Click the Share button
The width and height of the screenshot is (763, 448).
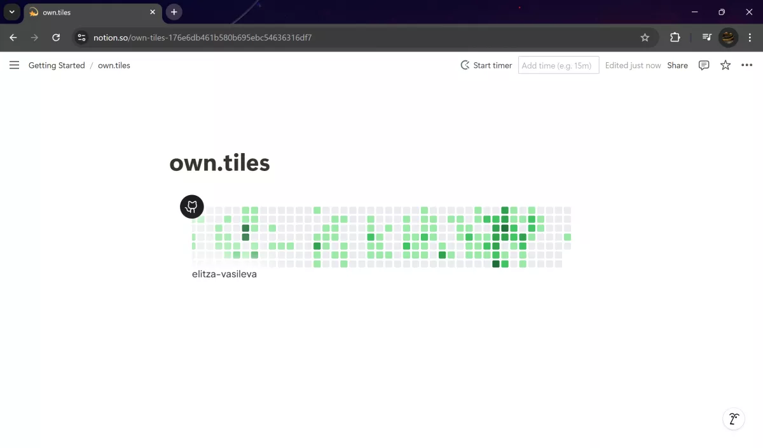pos(677,65)
